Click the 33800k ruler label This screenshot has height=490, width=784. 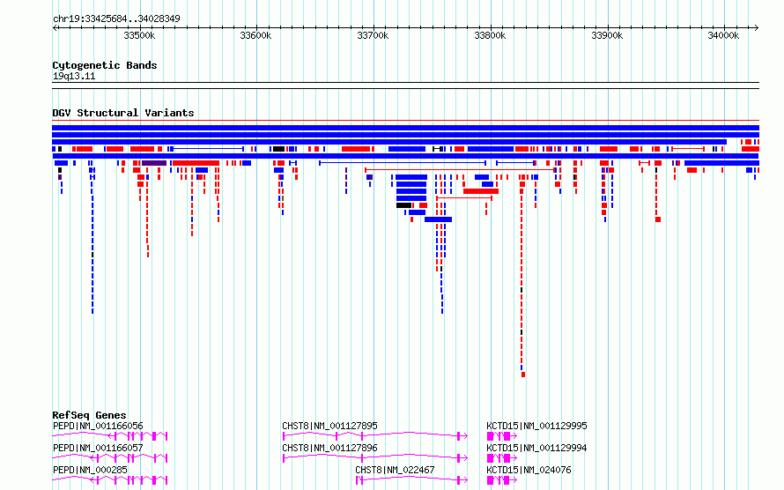[x=490, y=35]
